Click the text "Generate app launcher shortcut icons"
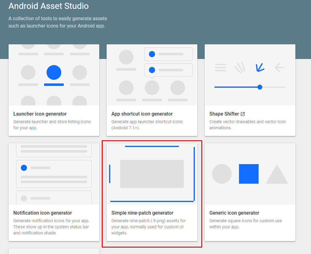Viewport: 311px width, 254px height. coord(147,122)
